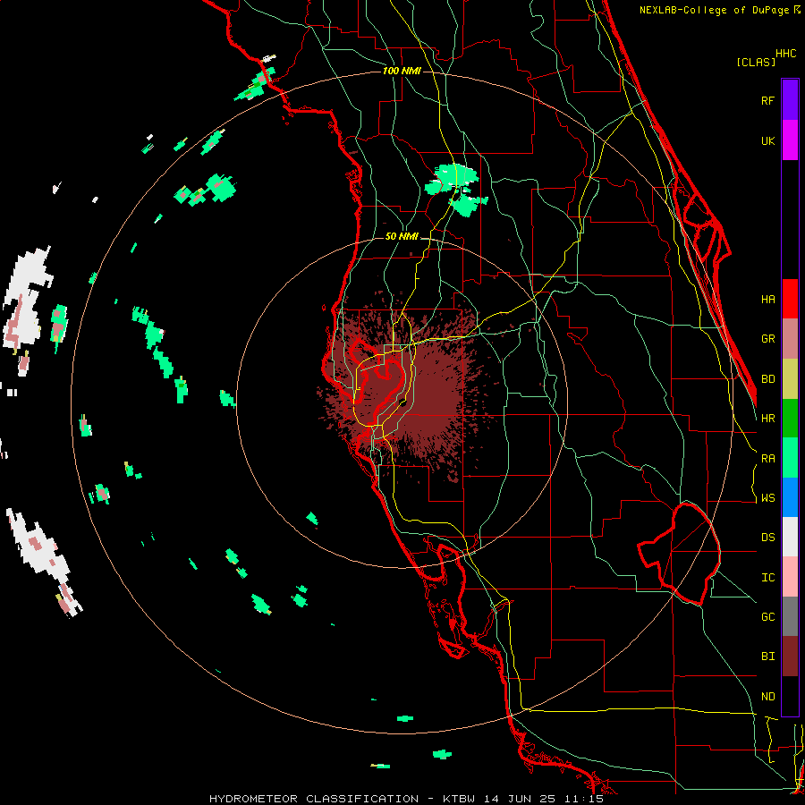Click the 14 JUN 25 date text
Image resolution: width=805 pixels, height=805 pixels.
(523, 799)
